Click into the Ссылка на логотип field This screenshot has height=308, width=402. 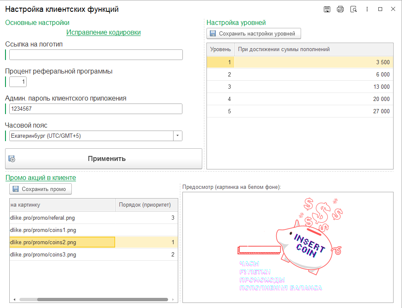96,55
